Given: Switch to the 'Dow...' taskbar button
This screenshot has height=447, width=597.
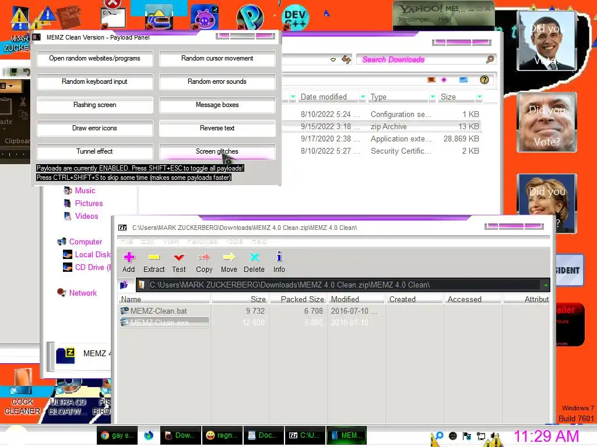Looking at the screenshot, I should pos(180,435).
